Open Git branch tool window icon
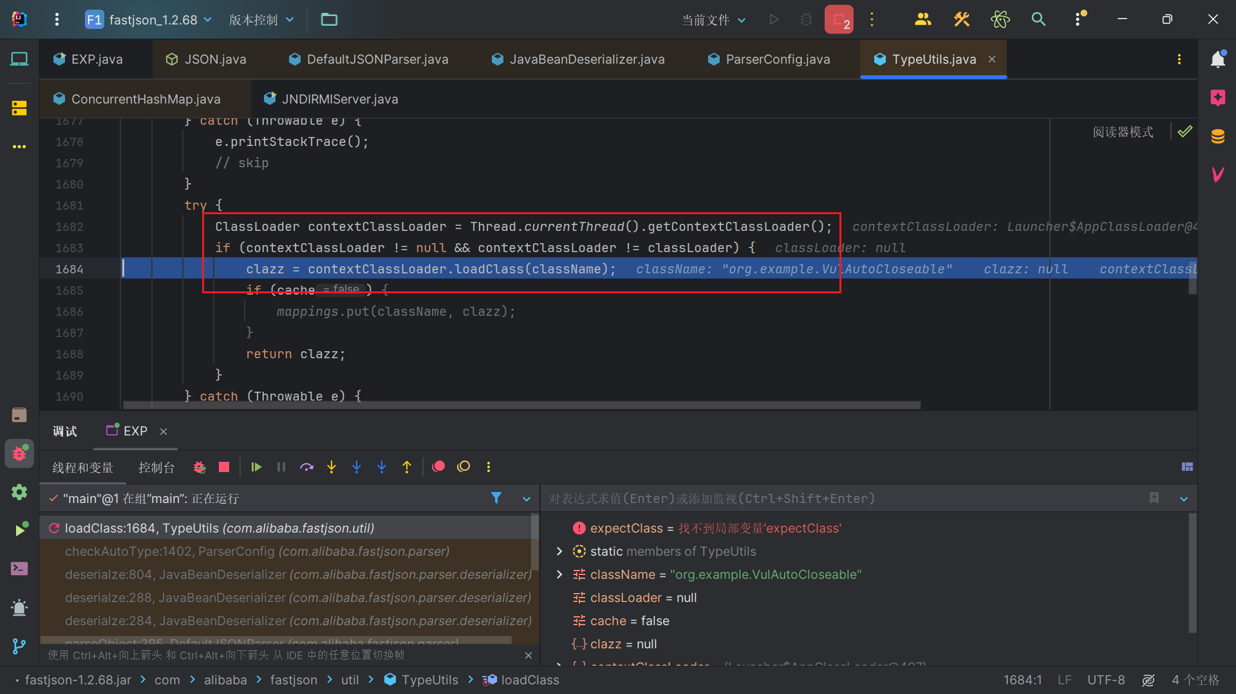 point(19,646)
